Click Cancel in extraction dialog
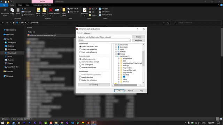The height and width of the screenshot is (125, 223). click(130, 91)
